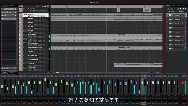This screenshot has width=188, height=106.
Task: Click the Find Instruments magnifier in VSTi rack
Action: pos(172,9)
